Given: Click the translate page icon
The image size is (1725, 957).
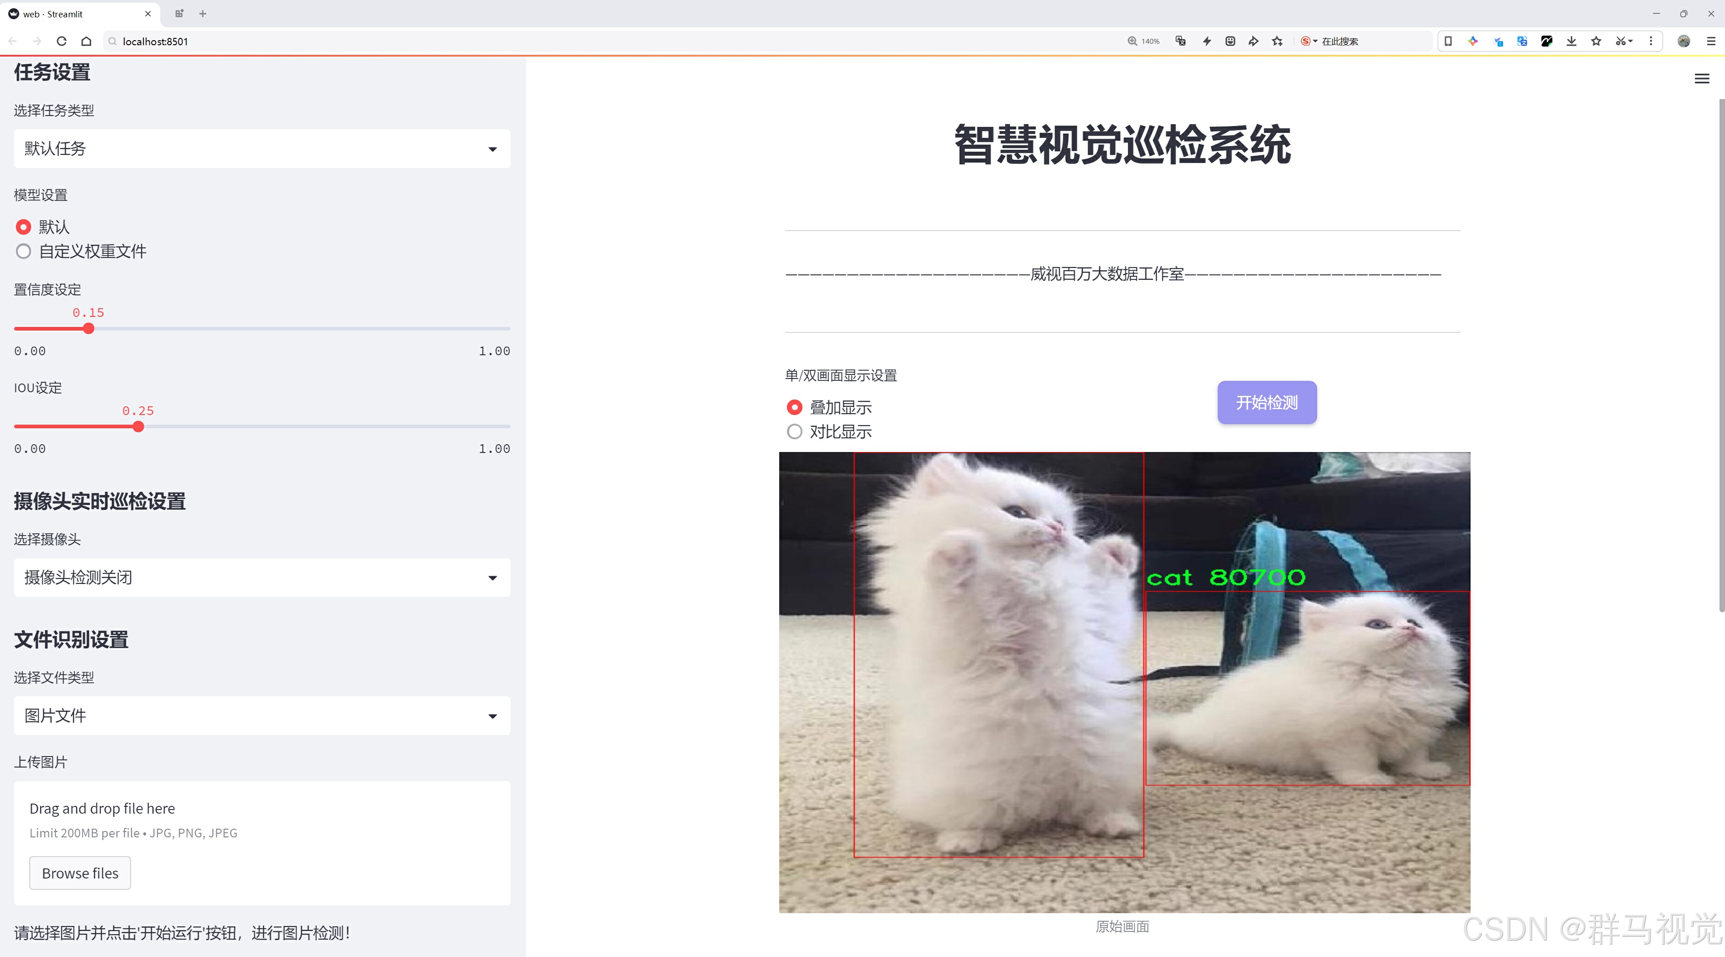Looking at the screenshot, I should click(1181, 42).
